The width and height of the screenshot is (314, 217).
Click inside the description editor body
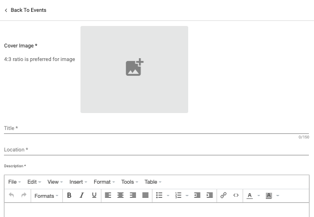coord(156,210)
